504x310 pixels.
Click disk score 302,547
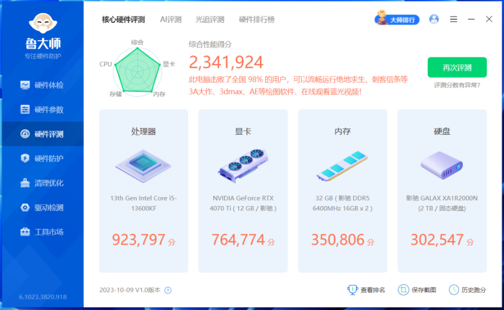(x=437, y=239)
